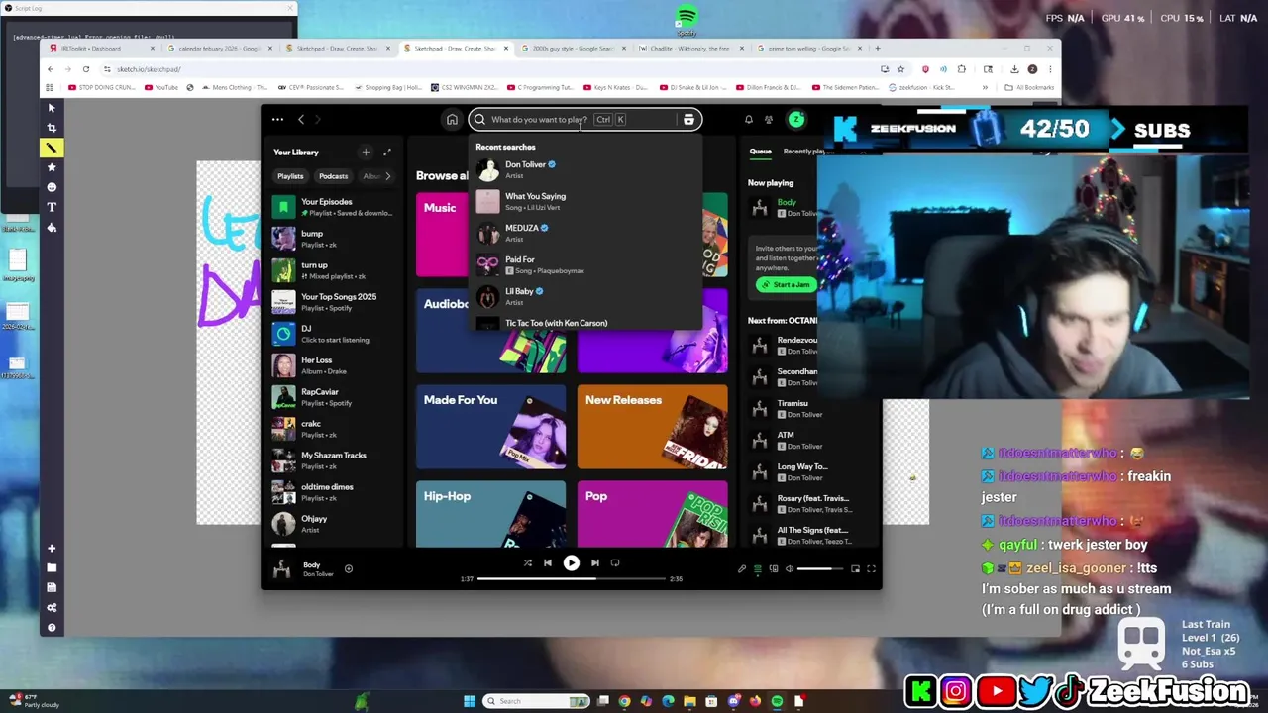Mute Spotify volume speaker icon

click(790, 568)
